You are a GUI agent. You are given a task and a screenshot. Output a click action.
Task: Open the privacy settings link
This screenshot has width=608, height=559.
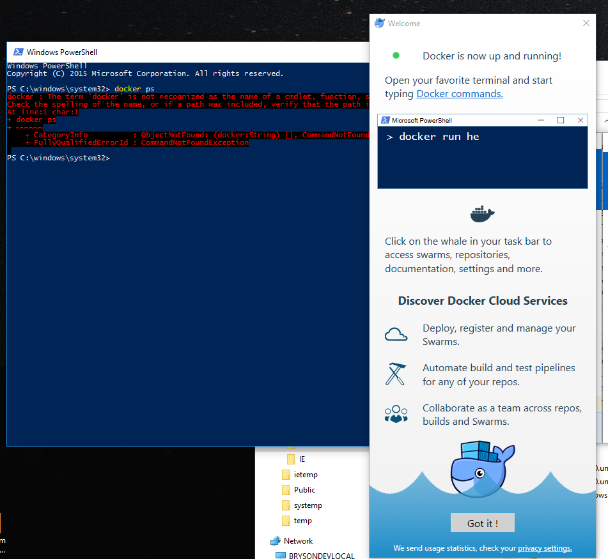point(544,548)
